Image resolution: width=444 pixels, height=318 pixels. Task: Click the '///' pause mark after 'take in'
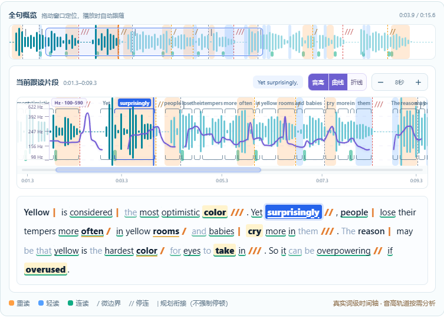pyautogui.click(x=255, y=251)
